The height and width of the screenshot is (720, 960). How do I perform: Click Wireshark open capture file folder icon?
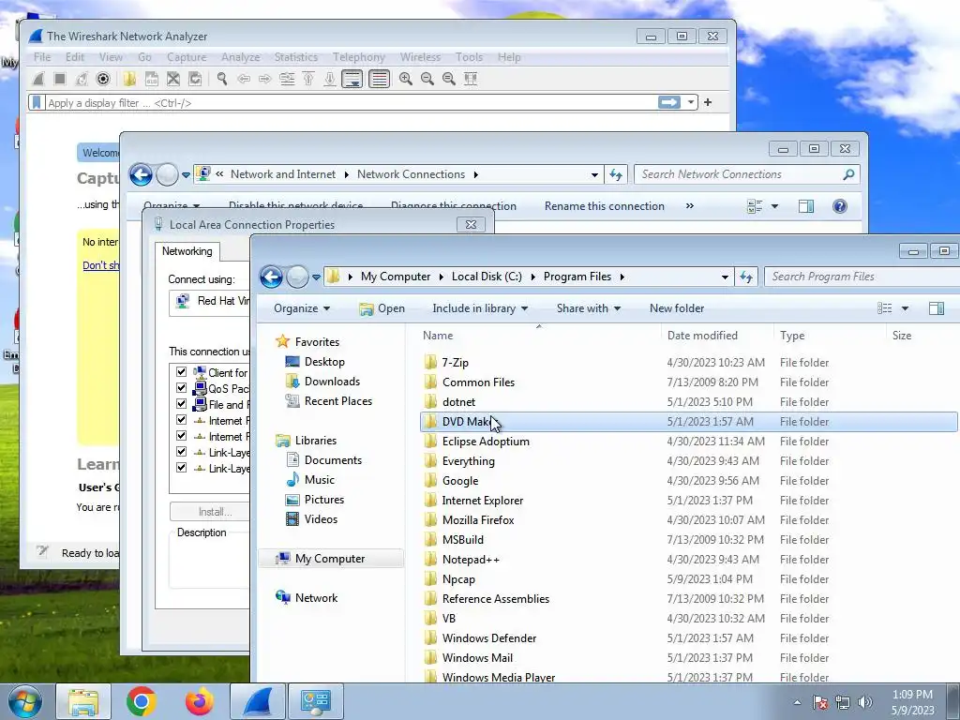(129, 79)
